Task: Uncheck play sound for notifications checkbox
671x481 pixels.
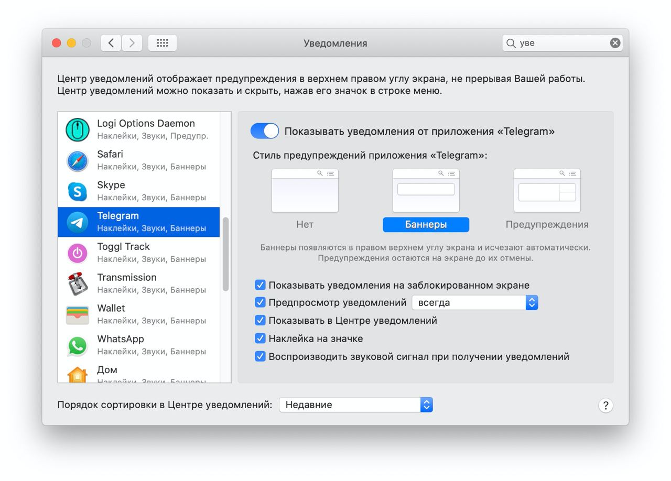Action: 260,356
